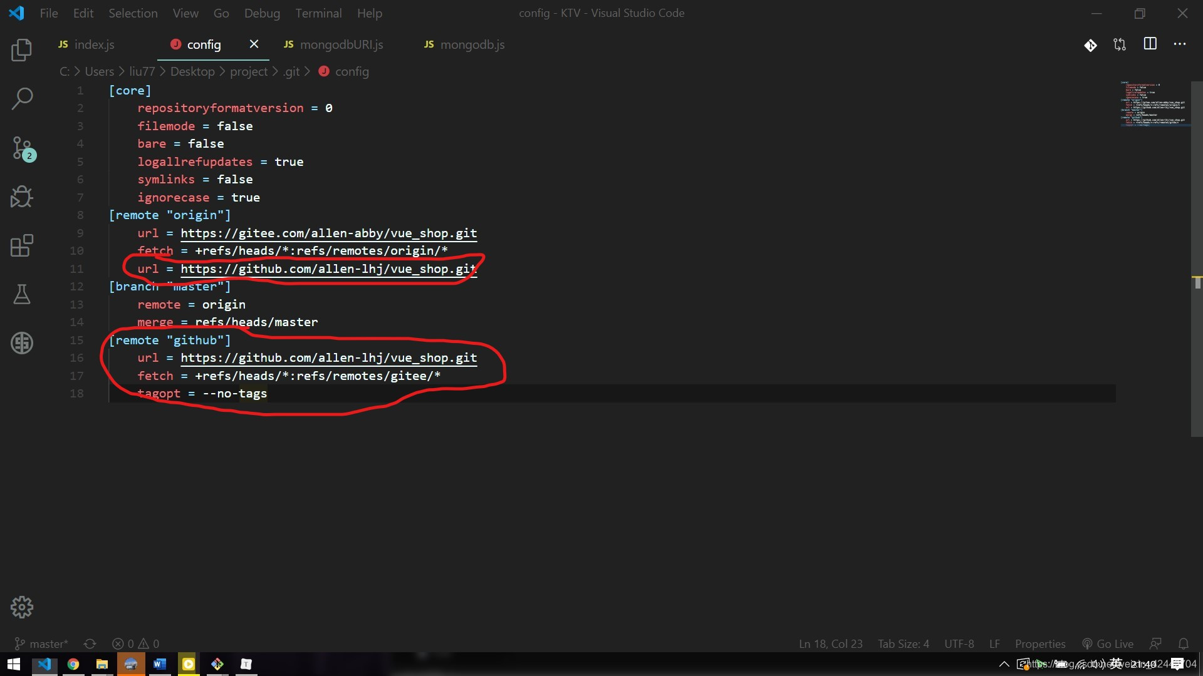The width and height of the screenshot is (1203, 676).
Task: Click the liu77 breadcrumb segment
Action: pyautogui.click(x=142, y=71)
